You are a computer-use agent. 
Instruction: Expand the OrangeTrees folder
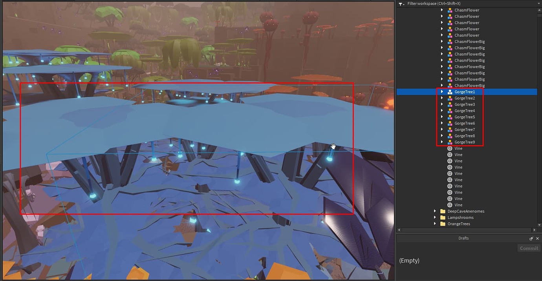435,224
